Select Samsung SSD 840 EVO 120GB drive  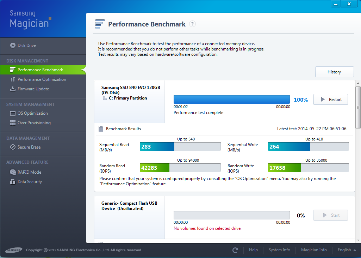[x=131, y=90]
